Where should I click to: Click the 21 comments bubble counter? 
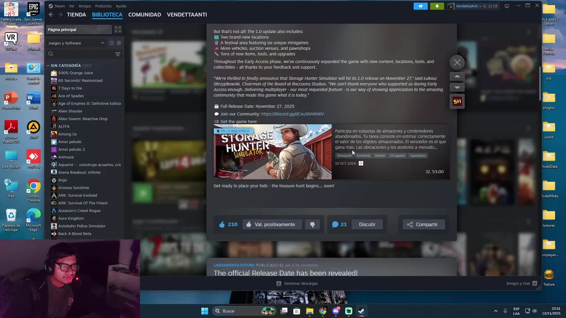pyautogui.click(x=339, y=224)
